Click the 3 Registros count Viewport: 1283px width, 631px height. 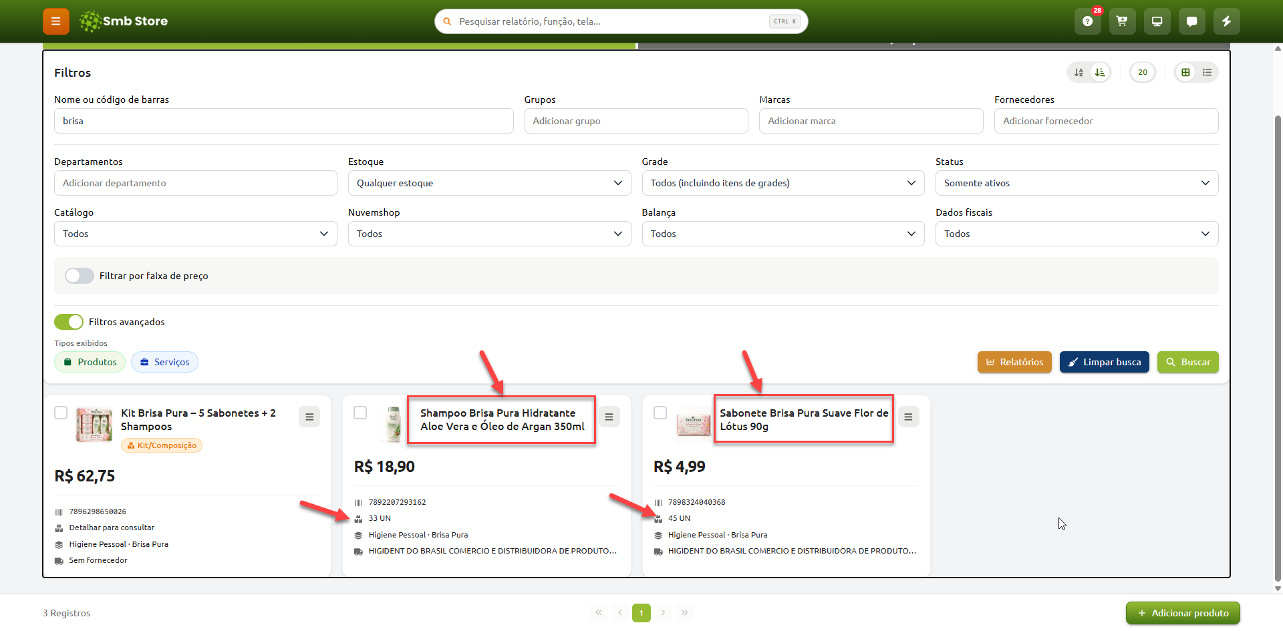click(x=66, y=613)
